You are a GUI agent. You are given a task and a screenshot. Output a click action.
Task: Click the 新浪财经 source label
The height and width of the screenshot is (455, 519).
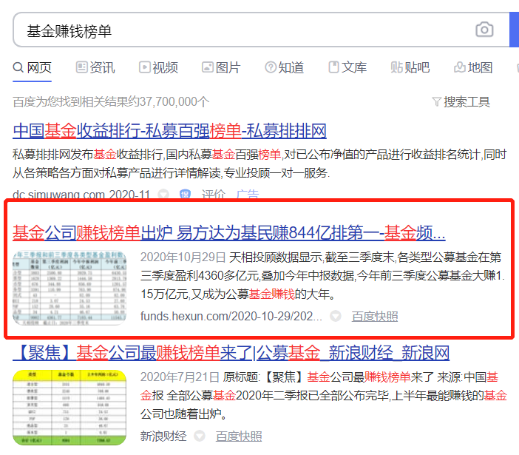pyautogui.click(x=163, y=436)
